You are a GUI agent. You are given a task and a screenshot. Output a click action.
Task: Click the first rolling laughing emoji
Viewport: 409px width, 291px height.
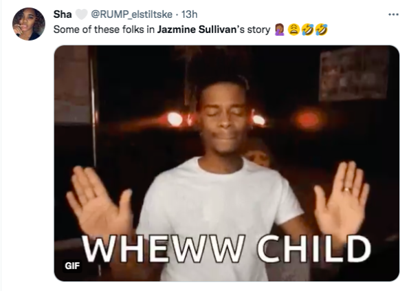[x=307, y=30]
